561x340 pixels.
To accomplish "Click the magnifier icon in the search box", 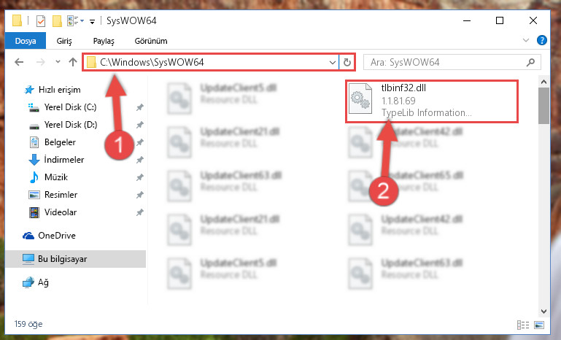I will point(530,62).
